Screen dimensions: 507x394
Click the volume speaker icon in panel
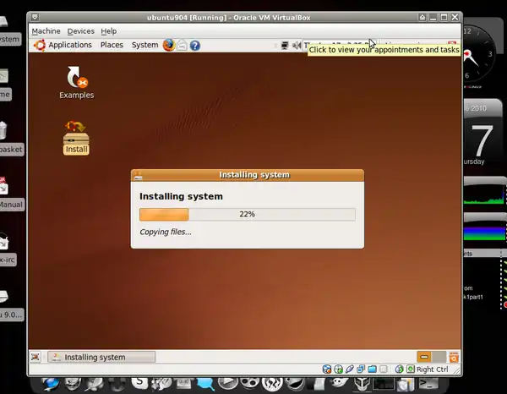tap(297, 46)
